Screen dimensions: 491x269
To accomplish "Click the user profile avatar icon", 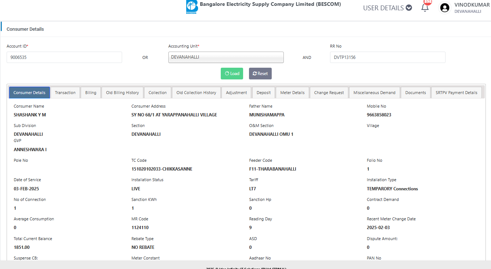I will tap(445, 8).
